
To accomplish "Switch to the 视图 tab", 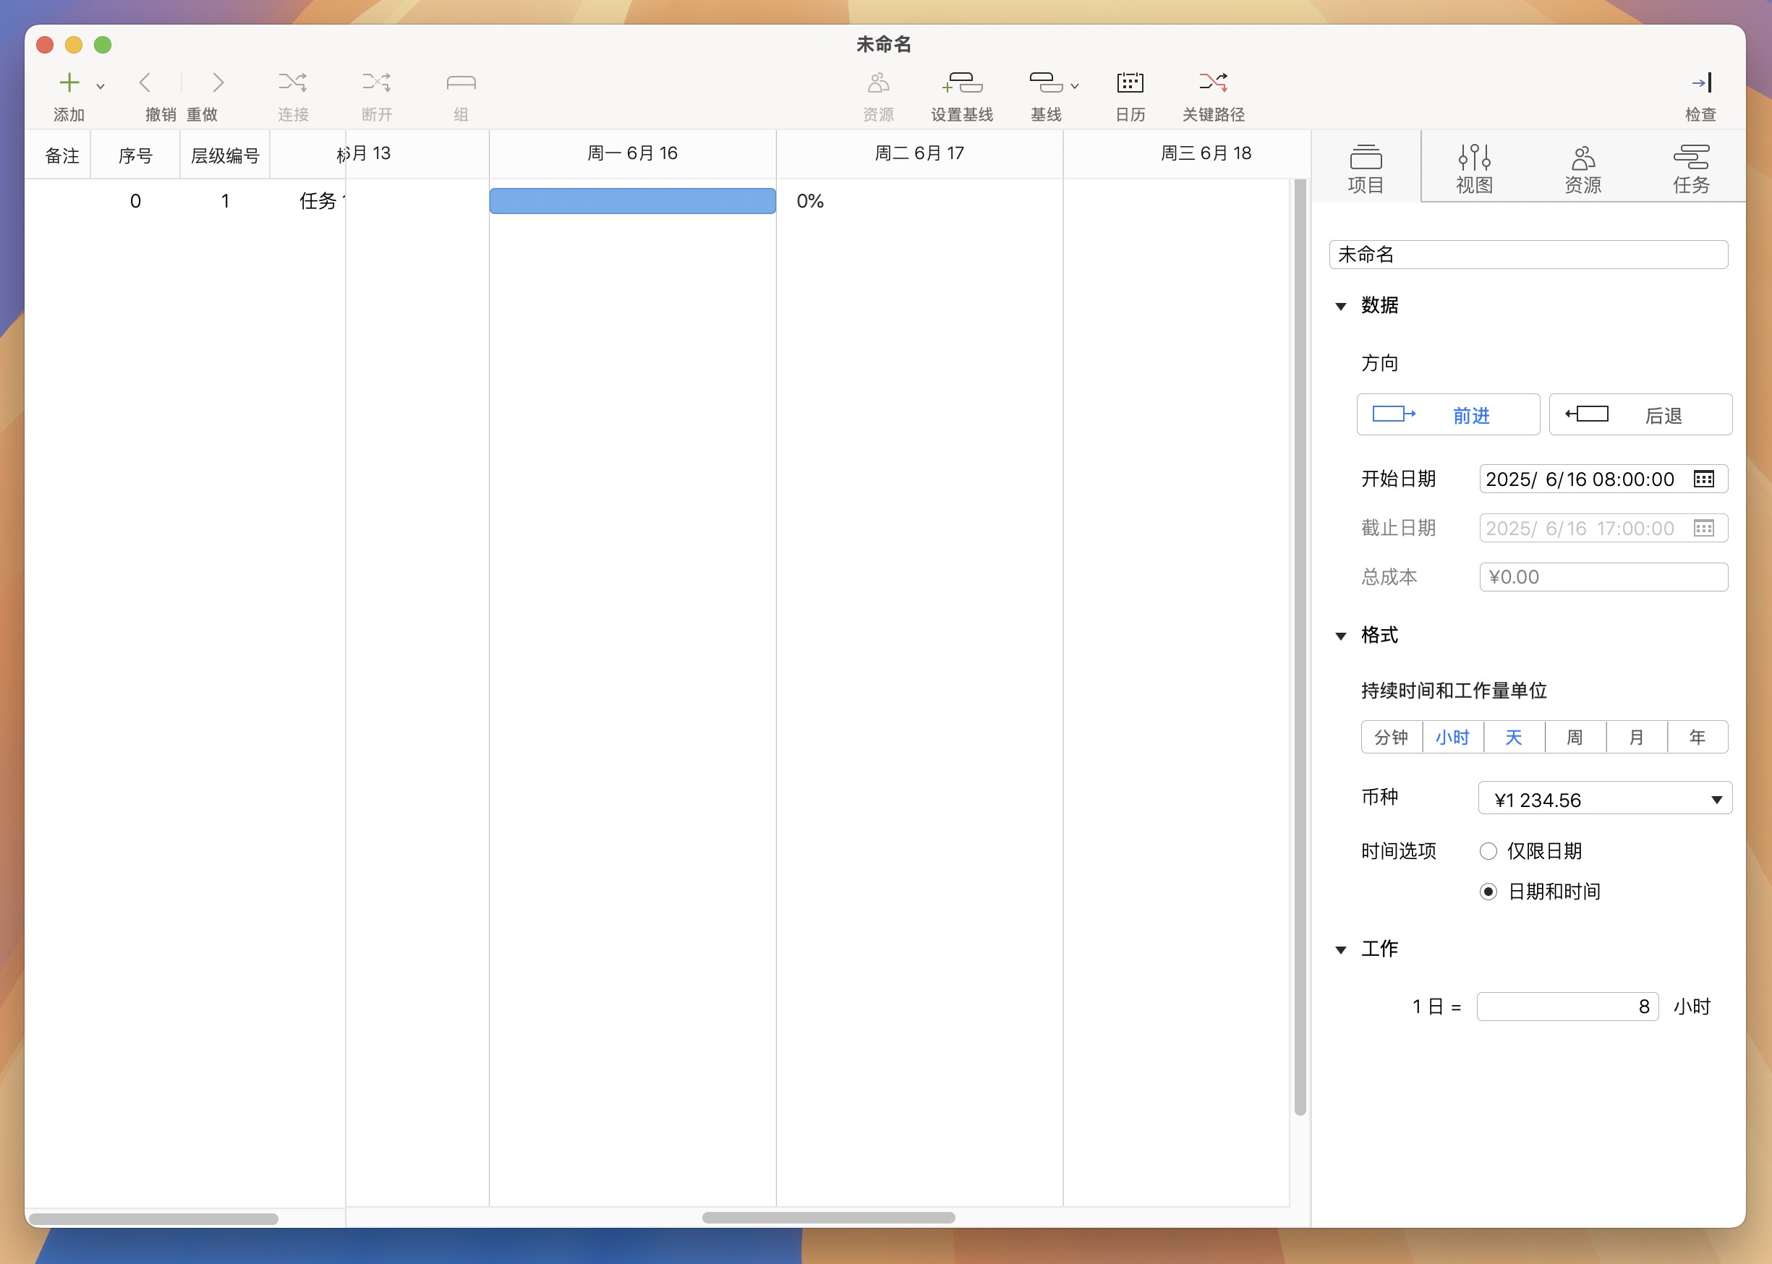I will click(1474, 168).
